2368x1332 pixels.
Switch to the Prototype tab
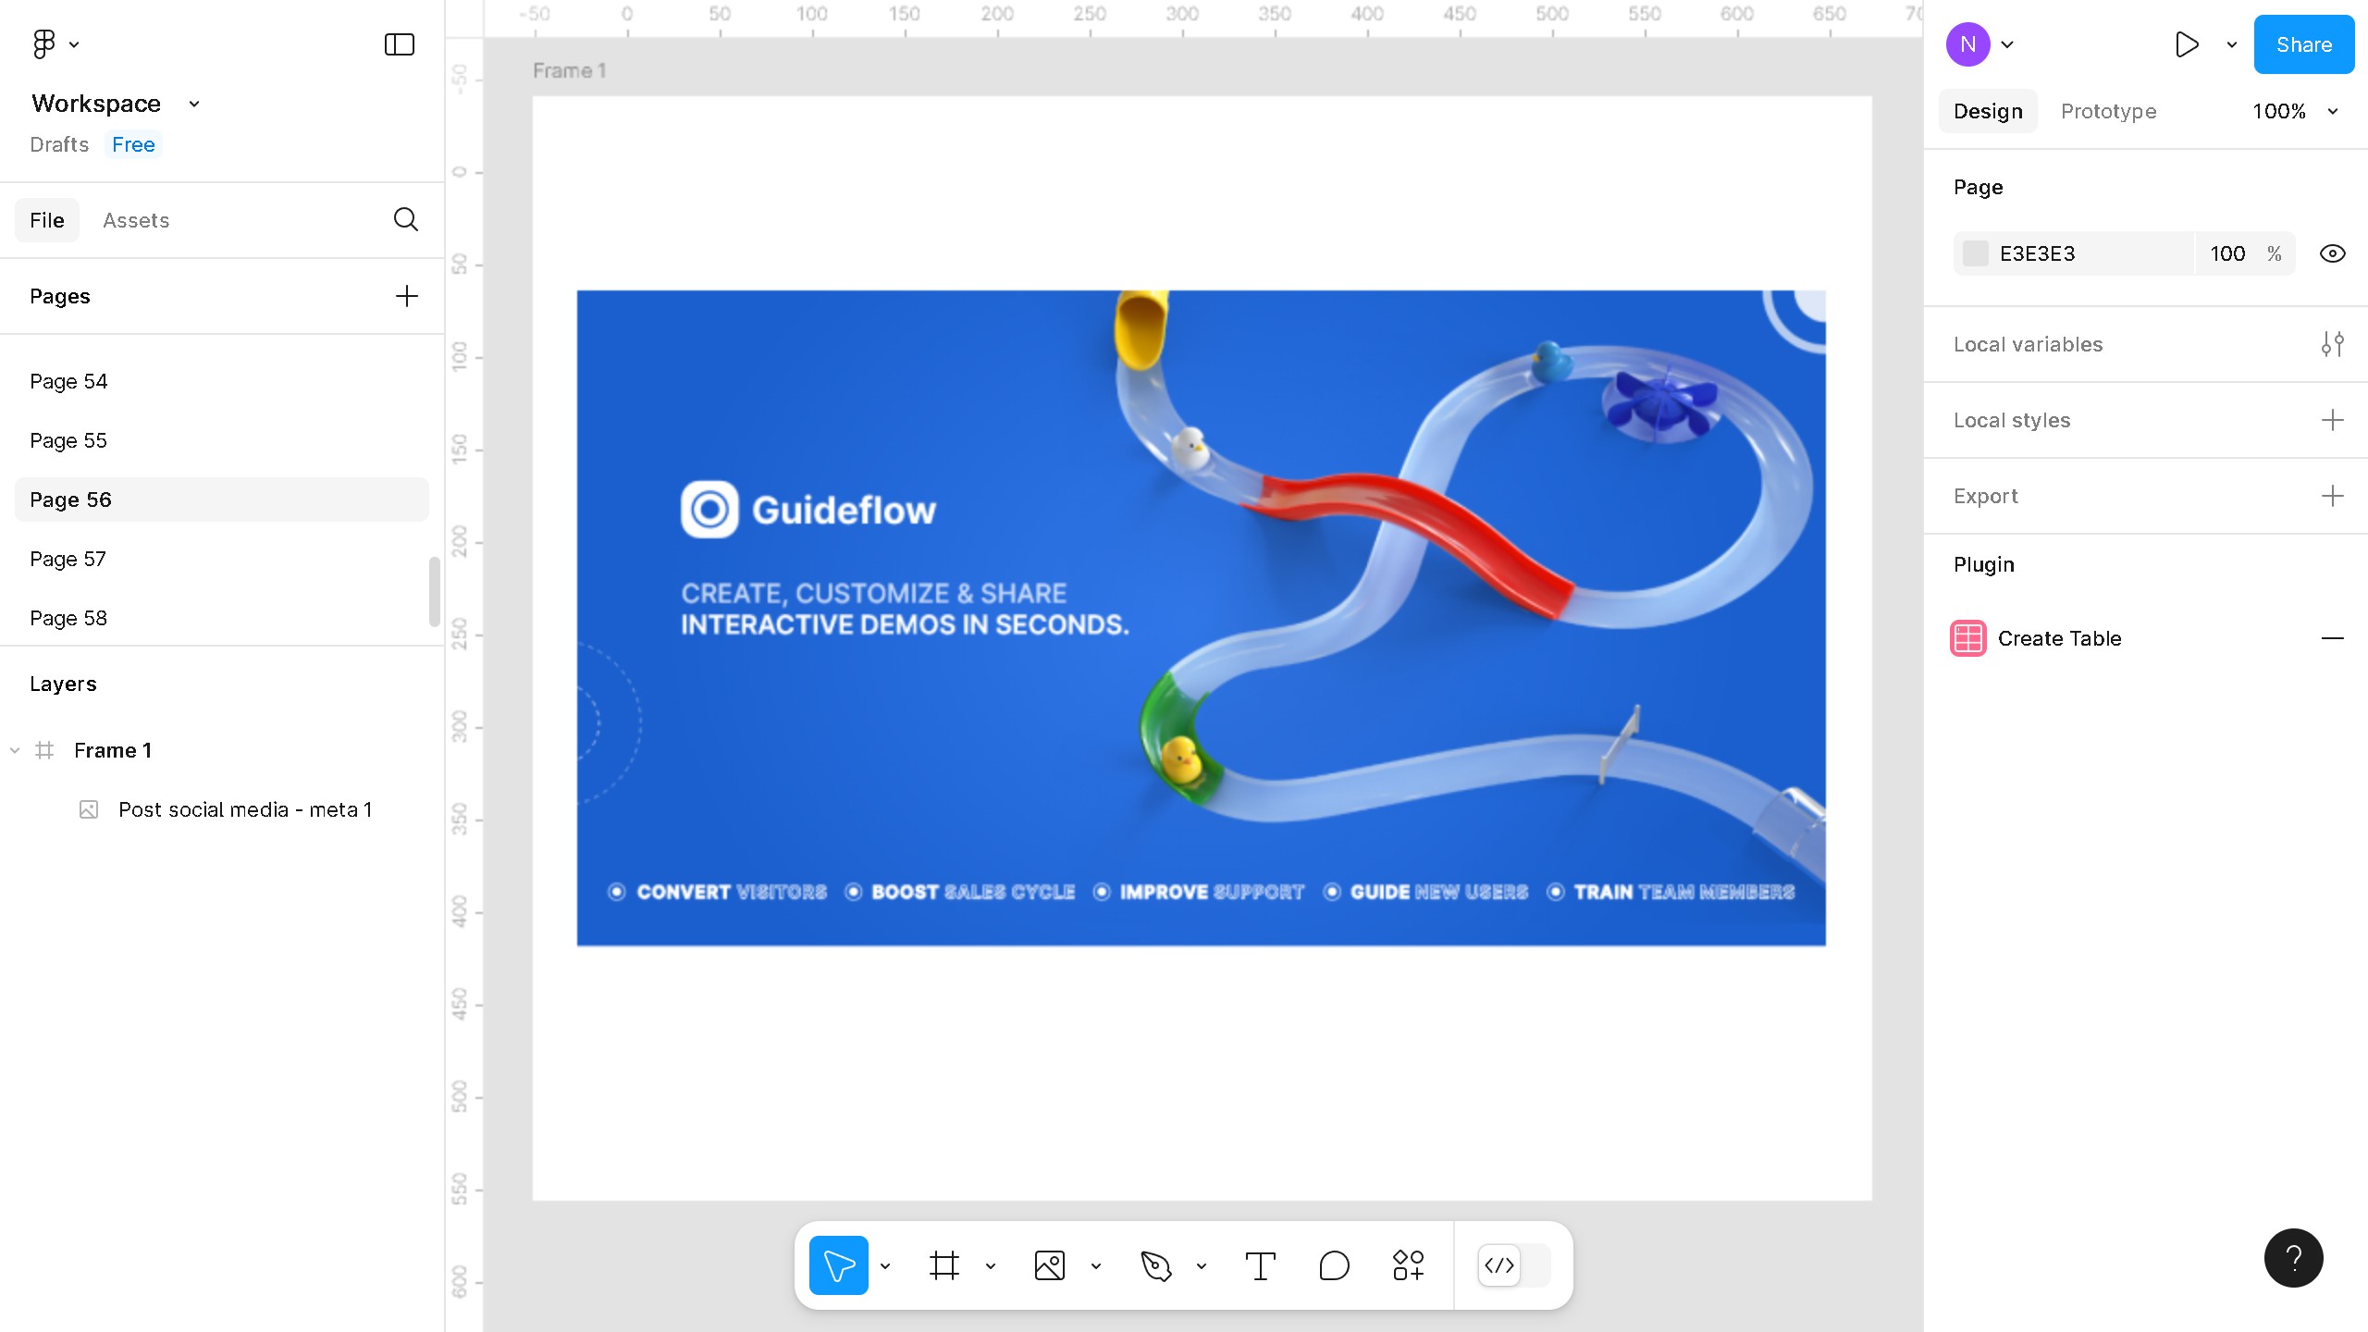click(x=2108, y=111)
